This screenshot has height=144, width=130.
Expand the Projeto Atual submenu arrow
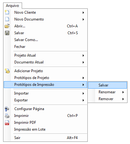[x=83, y=55]
